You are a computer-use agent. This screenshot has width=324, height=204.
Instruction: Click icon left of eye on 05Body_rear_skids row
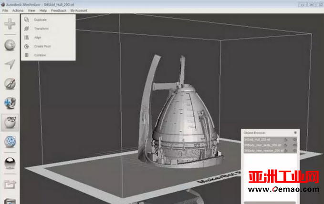pyautogui.click(x=286, y=145)
